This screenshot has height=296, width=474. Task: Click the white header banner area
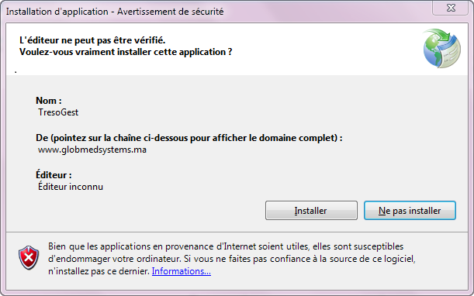[237, 50]
